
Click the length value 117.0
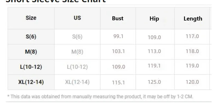click(x=192, y=36)
